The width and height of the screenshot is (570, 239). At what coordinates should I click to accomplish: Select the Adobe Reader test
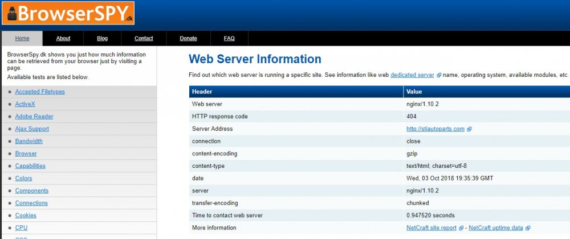pos(34,117)
